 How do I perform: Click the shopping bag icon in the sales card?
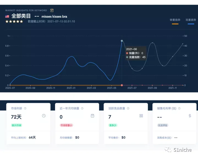(92, 116)
